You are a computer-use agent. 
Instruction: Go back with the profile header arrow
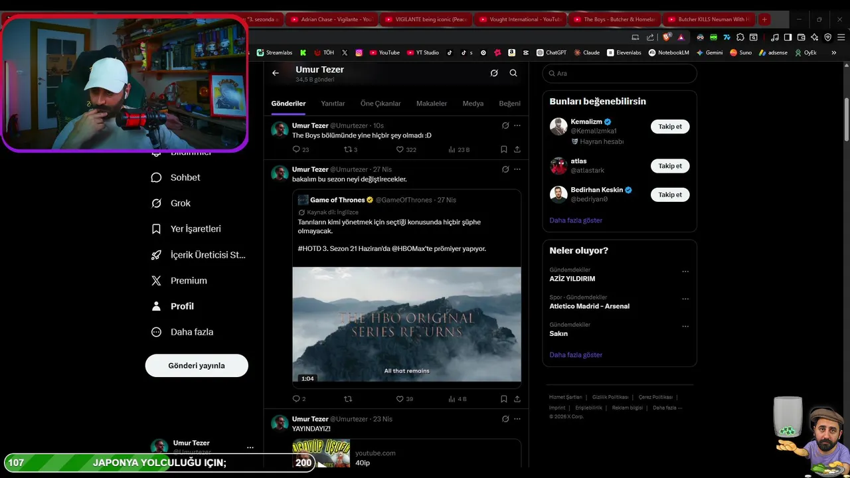coord(276,73)
